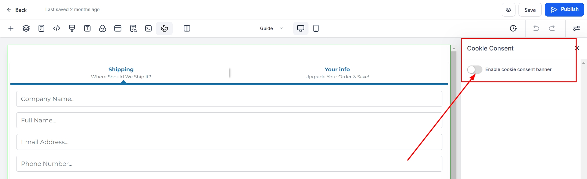Viewport: 587px width, 179px height.
Task: Click the Save button
Action: click(530, 10)
